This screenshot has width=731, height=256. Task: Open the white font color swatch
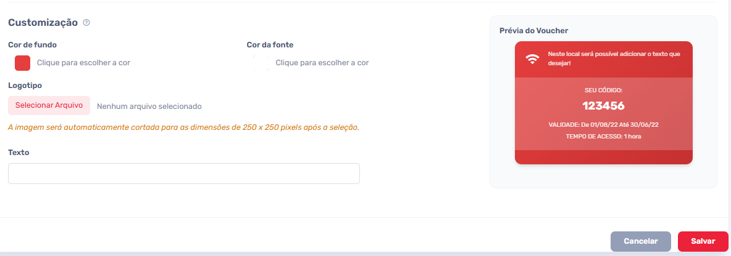pos(261,63)
